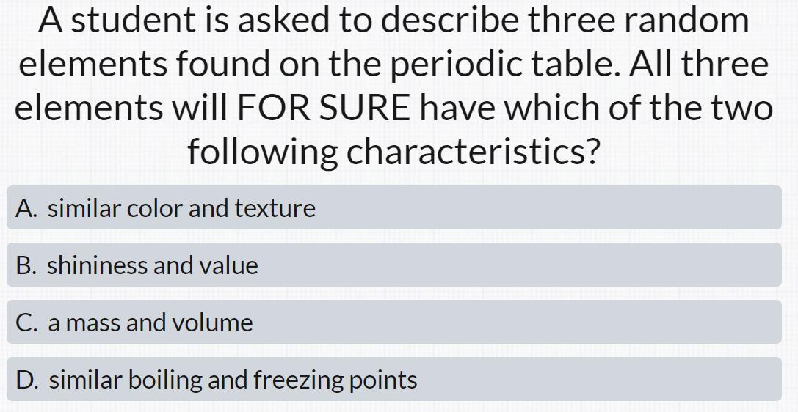Click the letter 'A.' option label
The height and width of the screenshot is (412, 798).
[28, 209]
